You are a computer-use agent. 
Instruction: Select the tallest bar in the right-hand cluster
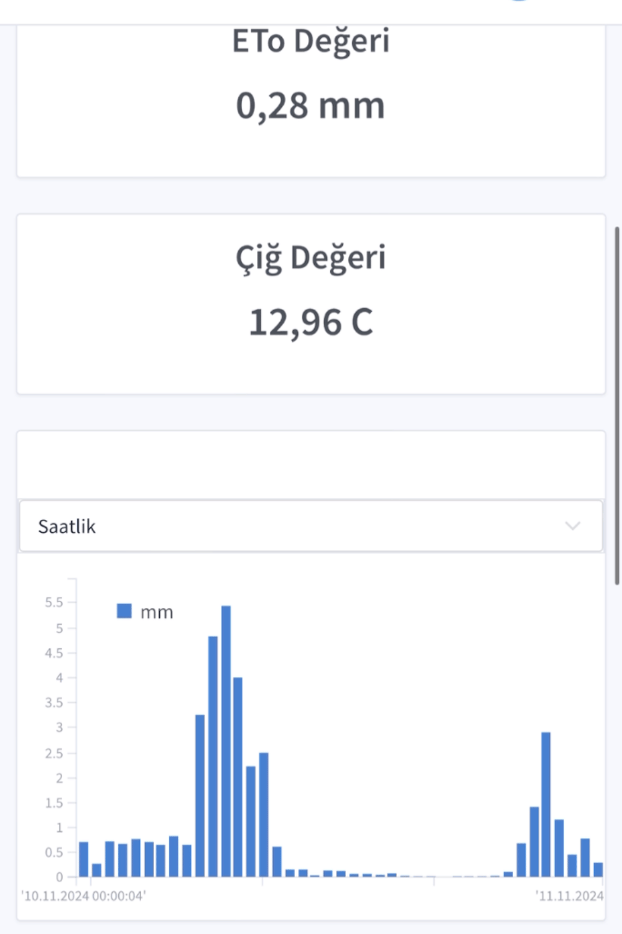[x=546, y=804]
